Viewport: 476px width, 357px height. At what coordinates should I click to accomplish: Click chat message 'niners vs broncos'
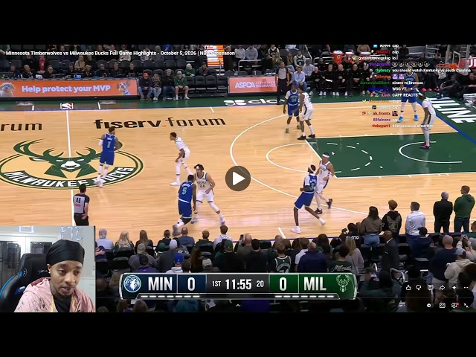click(408, 83)
